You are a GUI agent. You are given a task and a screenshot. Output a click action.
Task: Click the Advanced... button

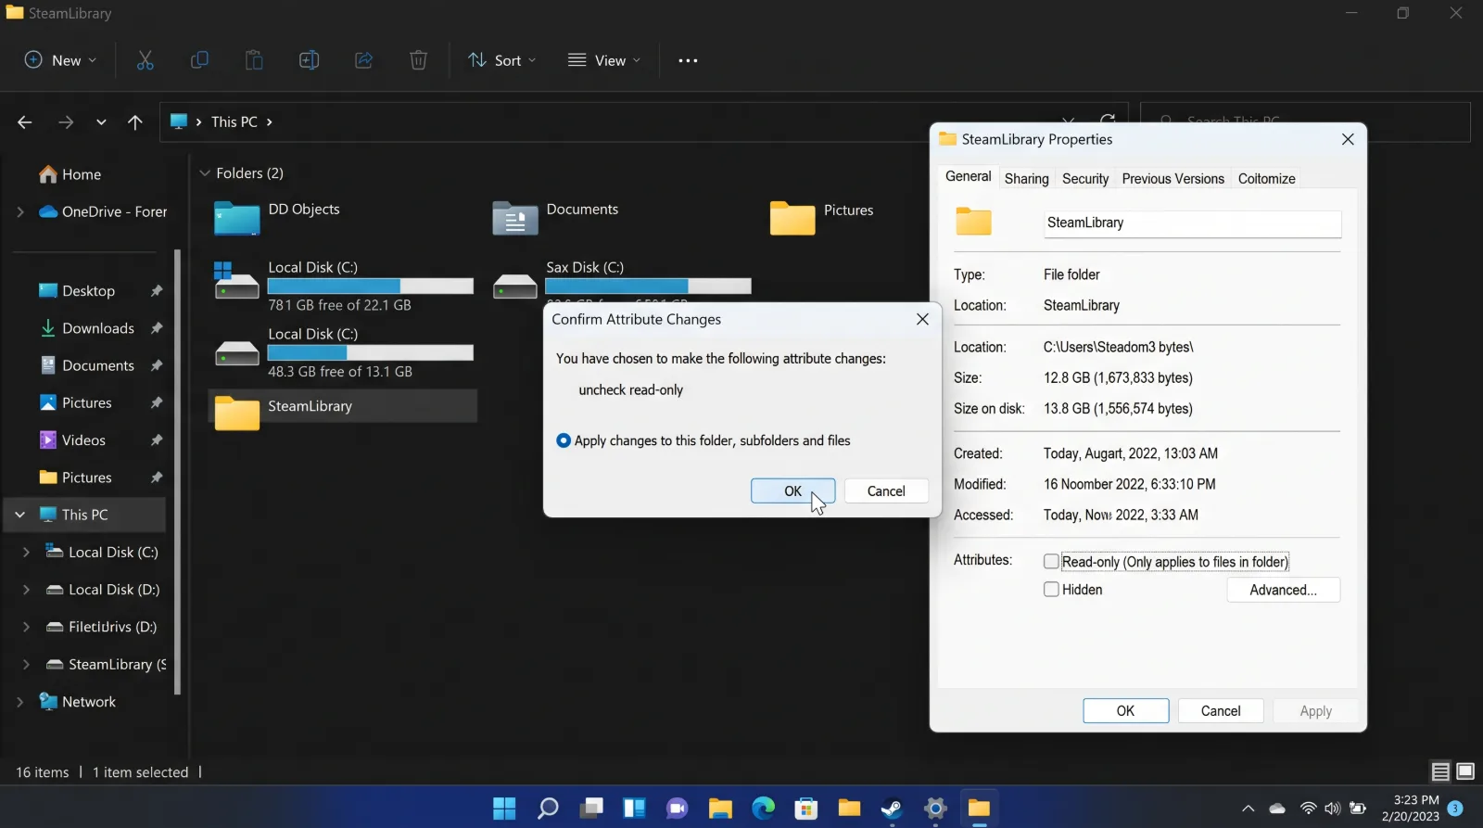click(x=1283, y=590)
